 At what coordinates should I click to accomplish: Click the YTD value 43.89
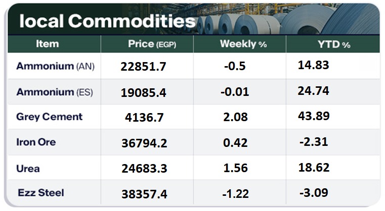click(314, 116)
